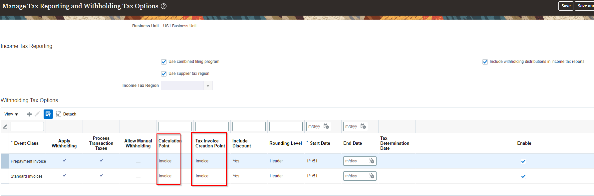
Task: Open calendar picker in End Date filter
Action: pyautogui.click(x=363, y=126)
